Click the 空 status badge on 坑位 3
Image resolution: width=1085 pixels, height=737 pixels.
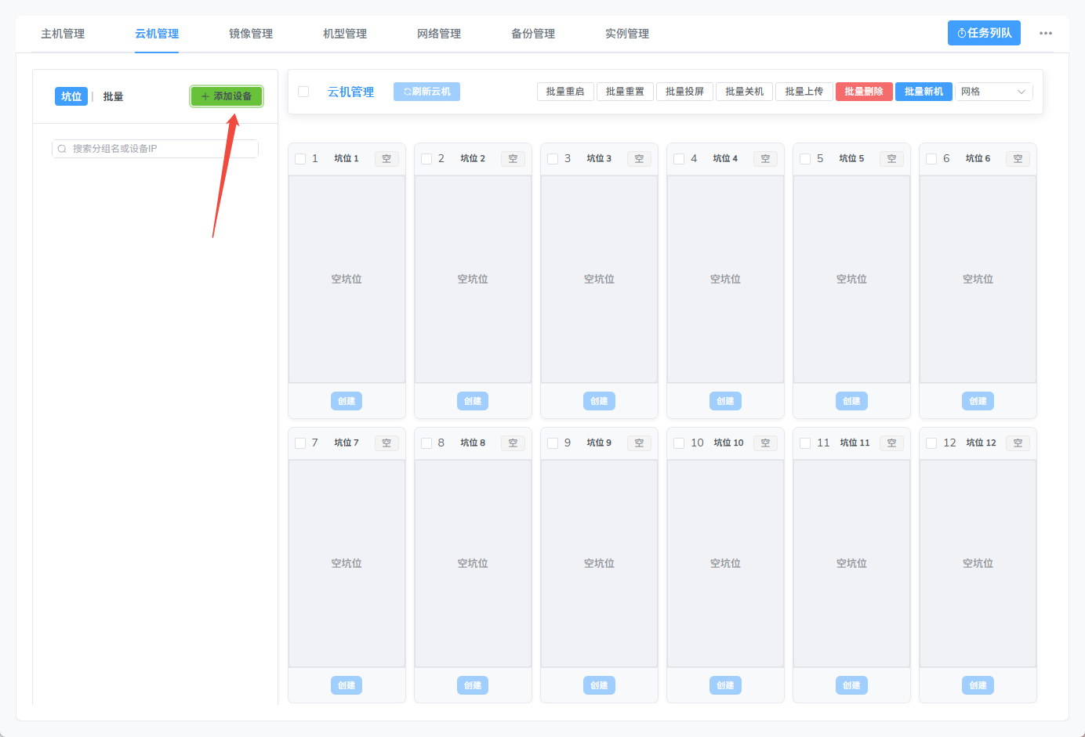point(639,158)
